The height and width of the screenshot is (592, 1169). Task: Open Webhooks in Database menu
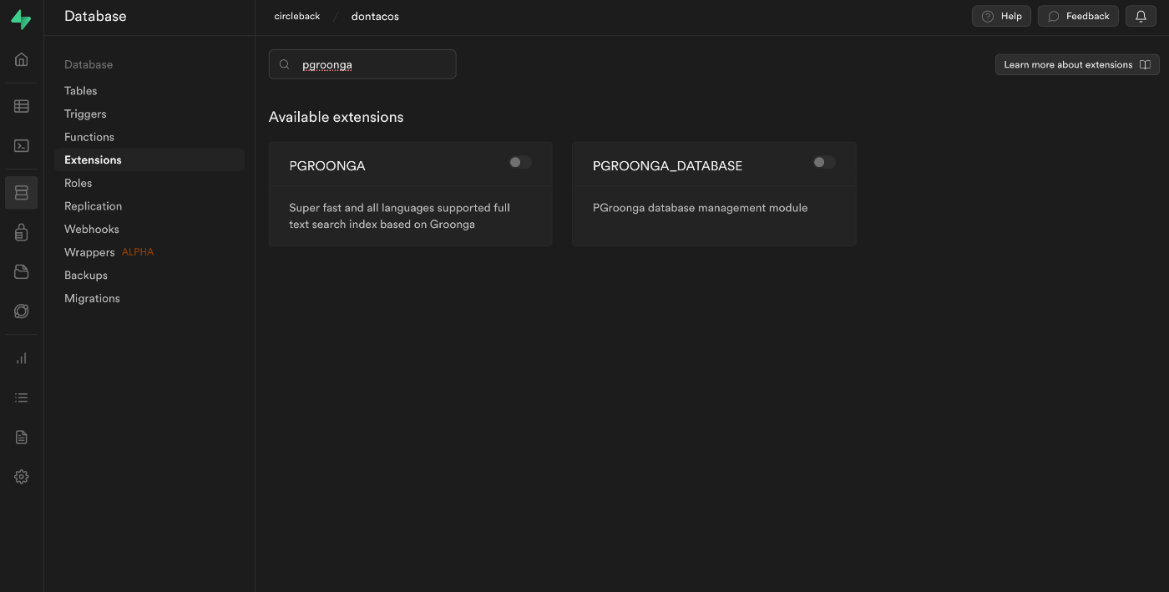coord(92,229)
